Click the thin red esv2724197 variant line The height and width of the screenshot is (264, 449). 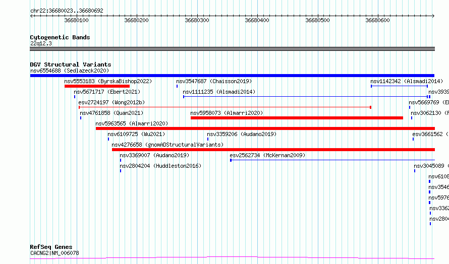click(x=225, y=107)
